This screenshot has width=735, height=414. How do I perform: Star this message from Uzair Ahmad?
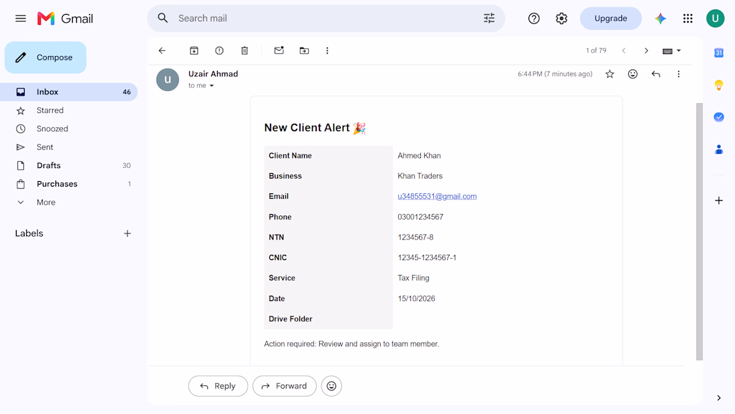coord(610,74)
